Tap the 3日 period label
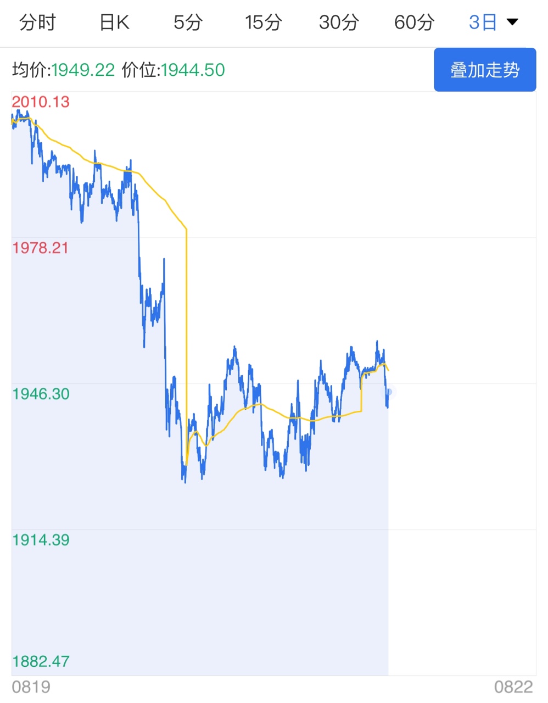This screenshot has width=548, height=703. point(483,23)
